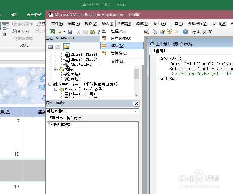
Task: Click the 邮件 ribbon tab in Excel
Action: pyautogui.click(x=15, y=14)
